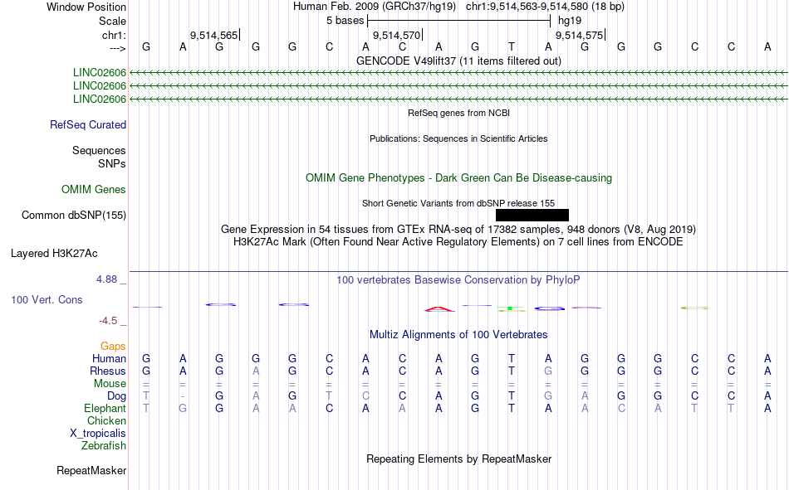The height and width of the screenshot is (490, 789).
Task: Click Repeating Elements by RepeatMasker title
Action: [x=458, y=458]
